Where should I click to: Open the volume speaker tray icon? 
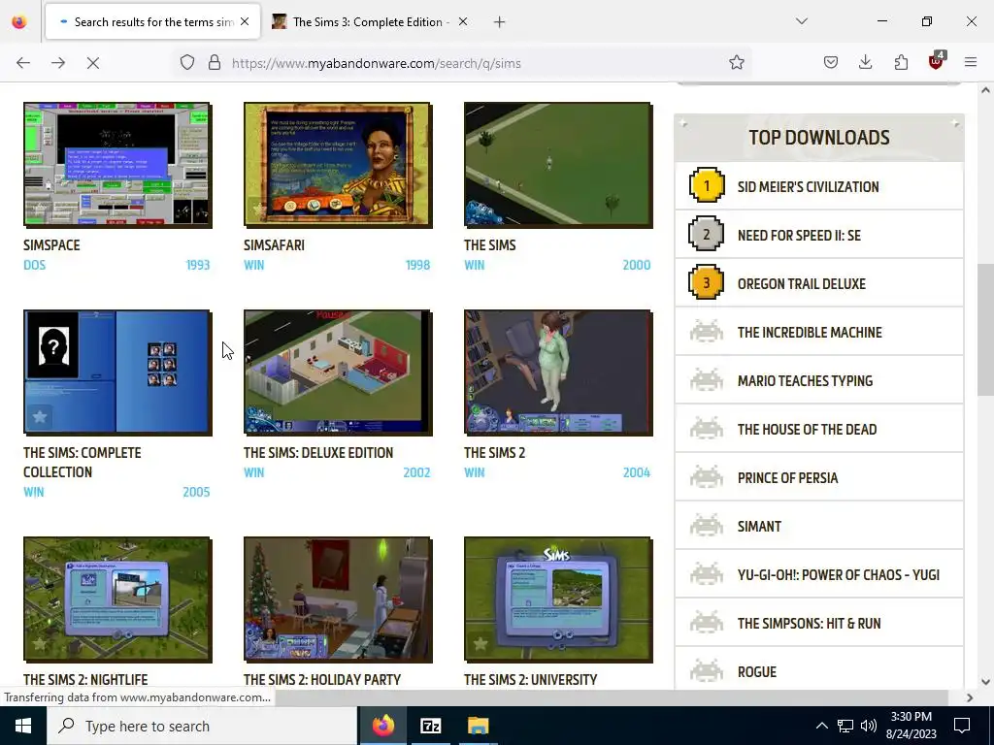coord(869,726)
